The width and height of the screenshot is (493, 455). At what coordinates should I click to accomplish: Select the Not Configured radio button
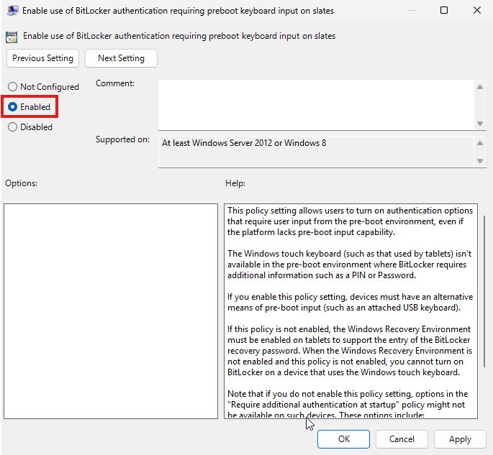43,87
